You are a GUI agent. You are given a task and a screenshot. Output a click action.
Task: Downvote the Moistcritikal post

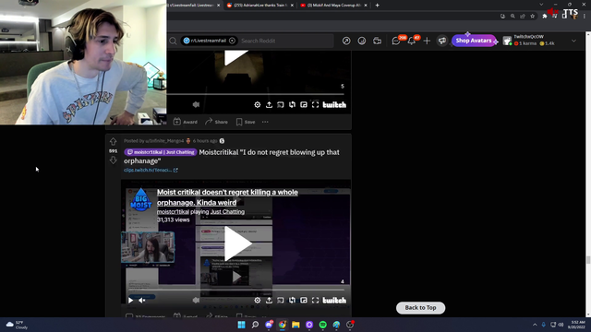tap(113, 160)
